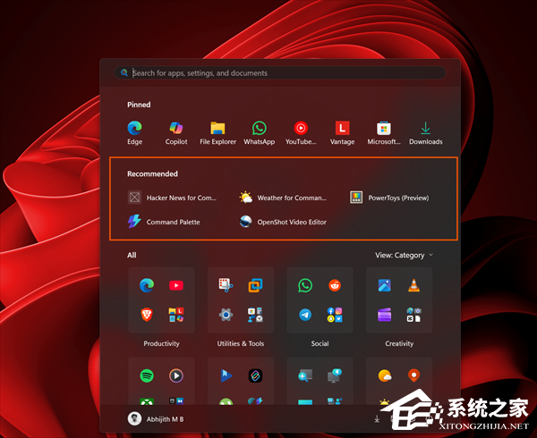The width and height of the screenshot is (537, 438).
Task: Click the Start menu search box
Action: [x=280, y=72]
